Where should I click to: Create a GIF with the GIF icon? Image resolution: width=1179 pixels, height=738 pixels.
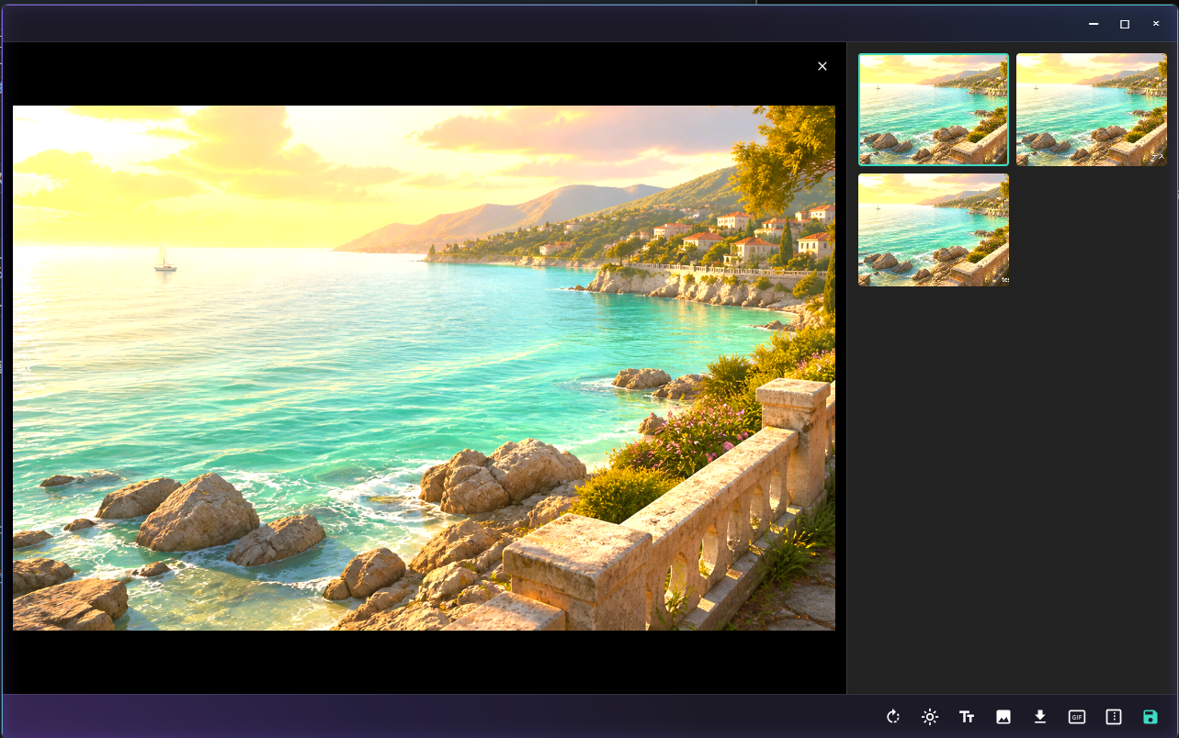point(1077,717)
